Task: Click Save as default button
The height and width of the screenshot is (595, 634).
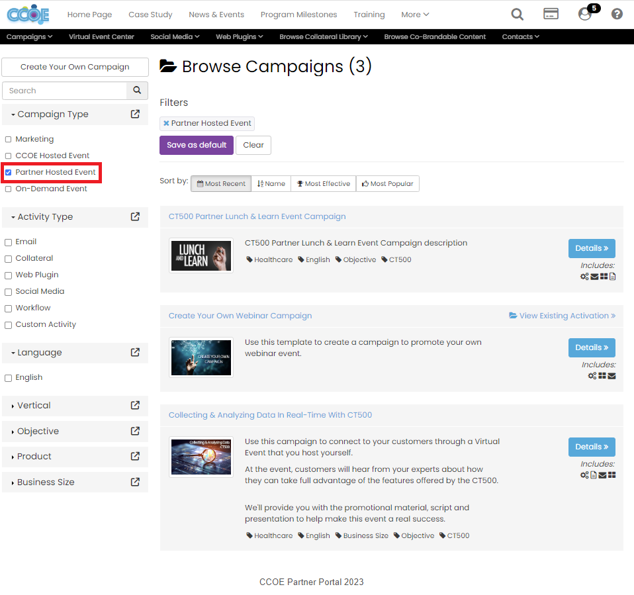Action: tap(197, 145)
